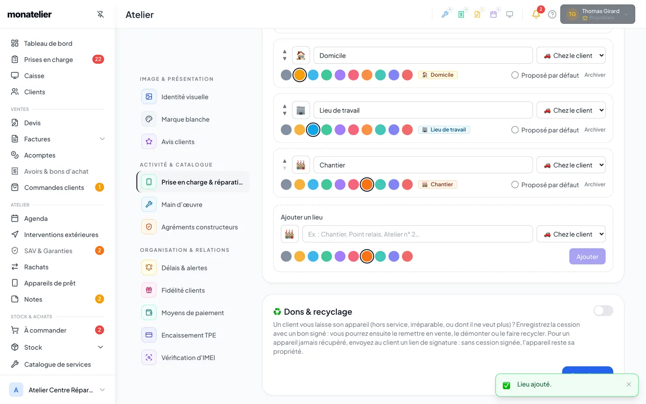This screenshot has width=646, height=404.
Task: Click the yellow document quick-action icon
Action: 477,14
